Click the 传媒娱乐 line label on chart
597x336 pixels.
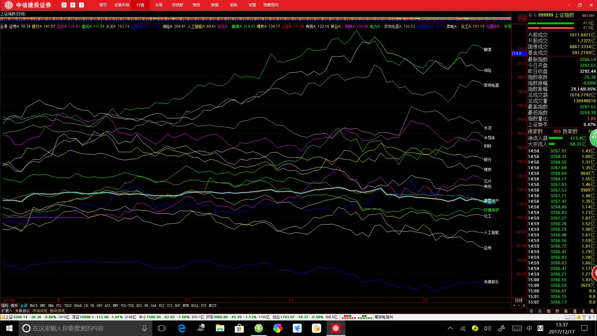(x=491, y=282)
